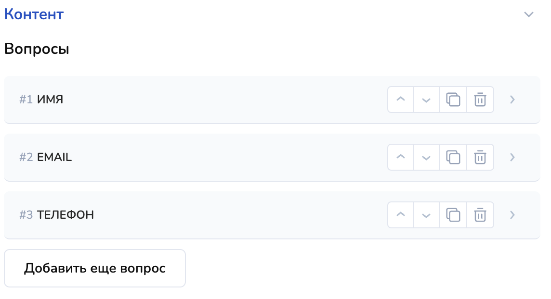The image size is (551, 299).
Task: Duplicate the ИМЯ question
Action: [453, 100]
